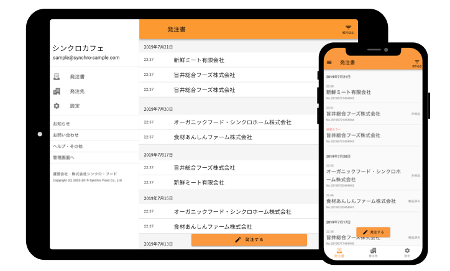Tap the filter icon on the phone header
This screenshot has width=450, height=271.
[417, 62]
